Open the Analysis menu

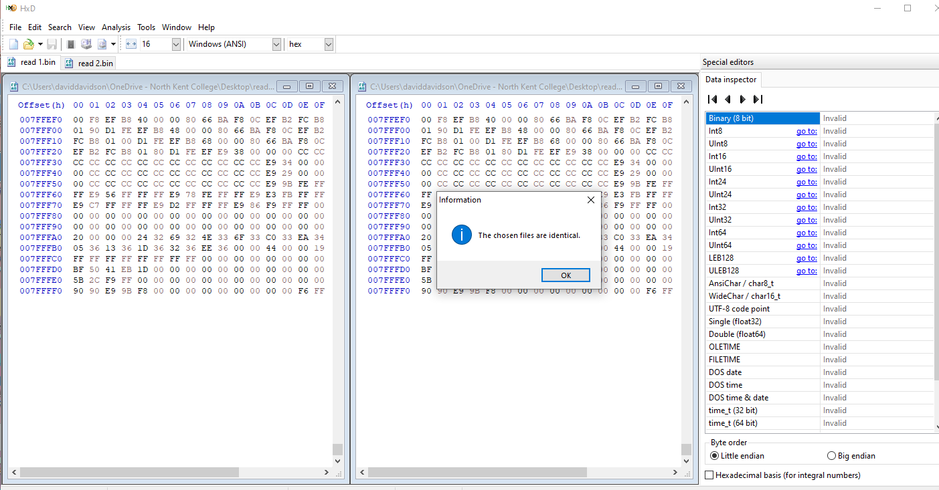click(116, 27)
